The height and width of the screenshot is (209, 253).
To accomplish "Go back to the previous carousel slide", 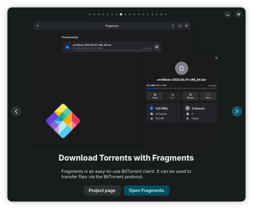I will [16, 111].
